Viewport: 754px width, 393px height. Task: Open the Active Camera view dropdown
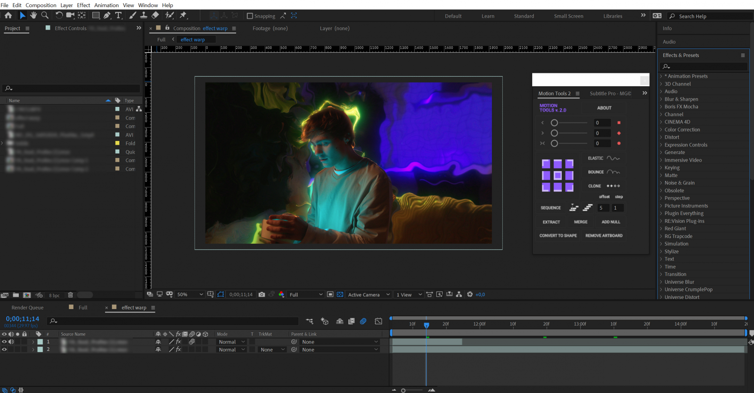369,295
